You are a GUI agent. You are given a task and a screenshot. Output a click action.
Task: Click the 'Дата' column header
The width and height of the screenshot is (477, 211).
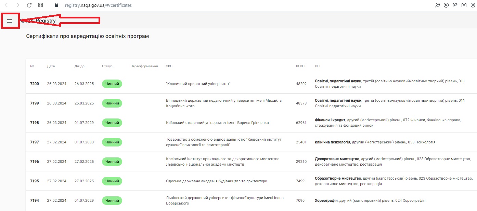pyautogui.click(x=51, y=66)
